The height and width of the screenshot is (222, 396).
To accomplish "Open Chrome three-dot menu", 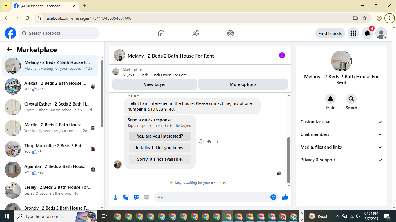I will [x=390, y=18].
